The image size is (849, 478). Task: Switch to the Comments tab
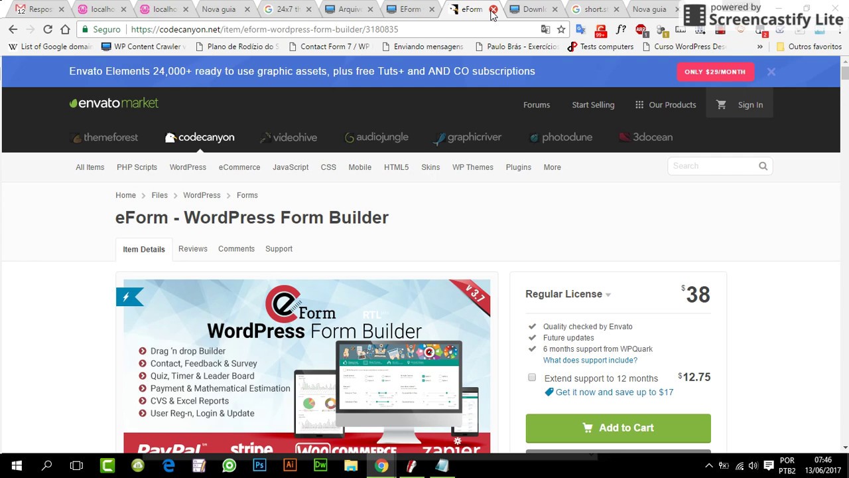[x=236, y=249]
